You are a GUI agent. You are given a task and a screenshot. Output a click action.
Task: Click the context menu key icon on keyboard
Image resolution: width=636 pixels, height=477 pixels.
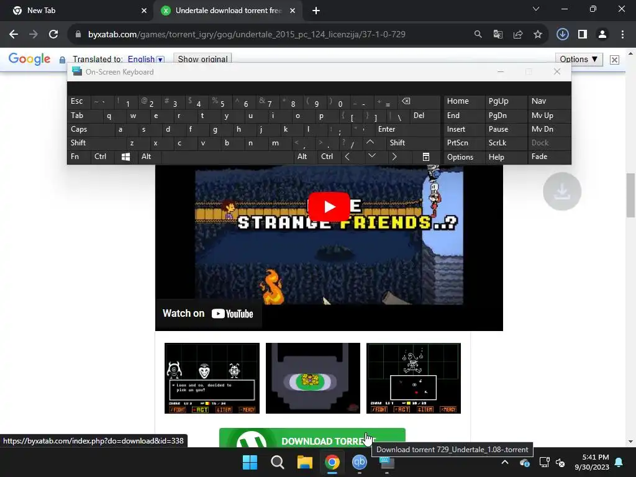pyautogui.click(x=426, y=157)
